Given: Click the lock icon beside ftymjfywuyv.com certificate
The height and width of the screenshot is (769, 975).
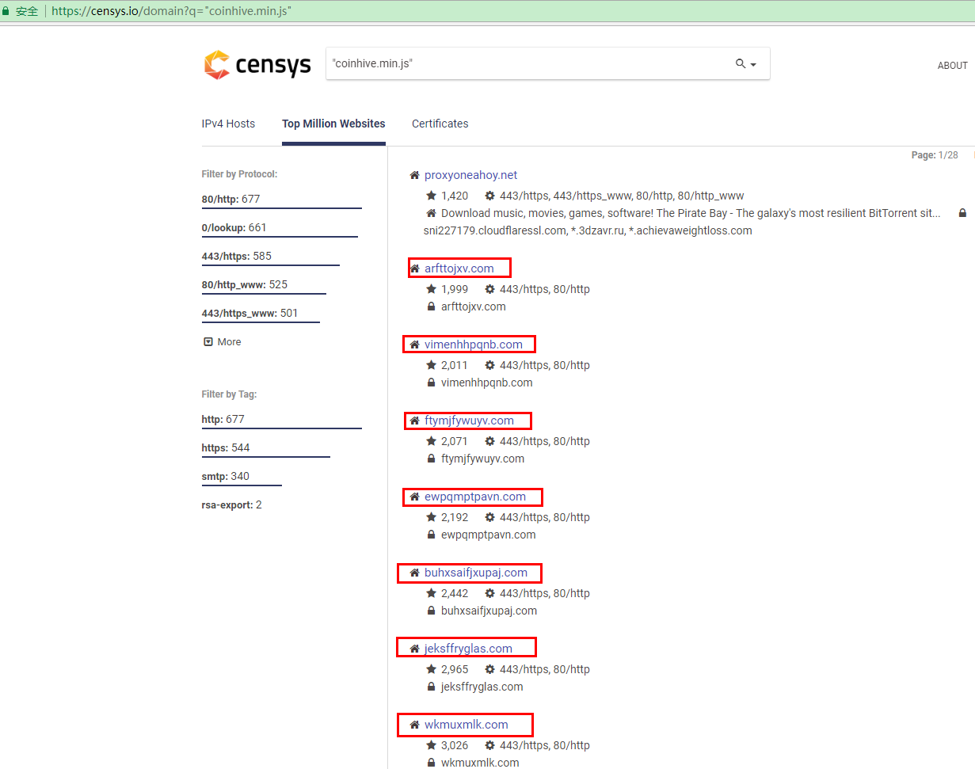Looking at the screenshot, I should (432, 459).
